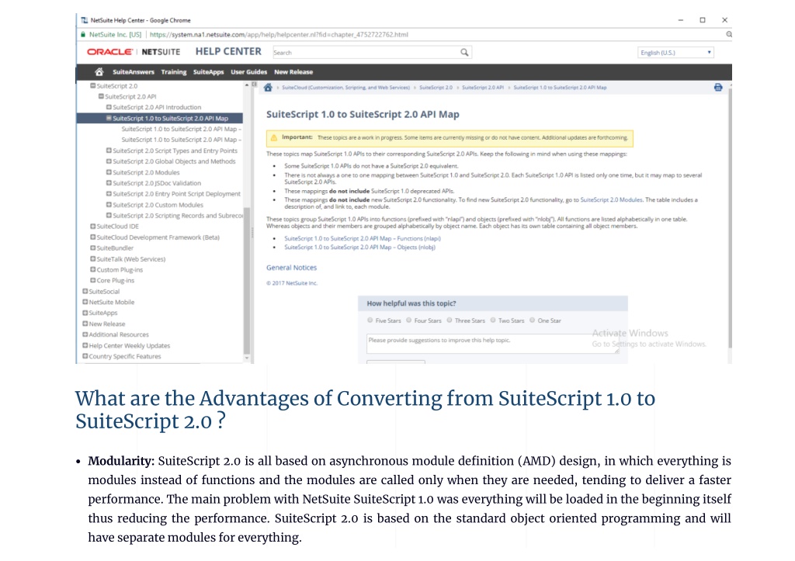Click SuiteScript 2.0 API breadcrumb link
The height and width of the screenshot is (561, 795).
click(x=483, y=88)
